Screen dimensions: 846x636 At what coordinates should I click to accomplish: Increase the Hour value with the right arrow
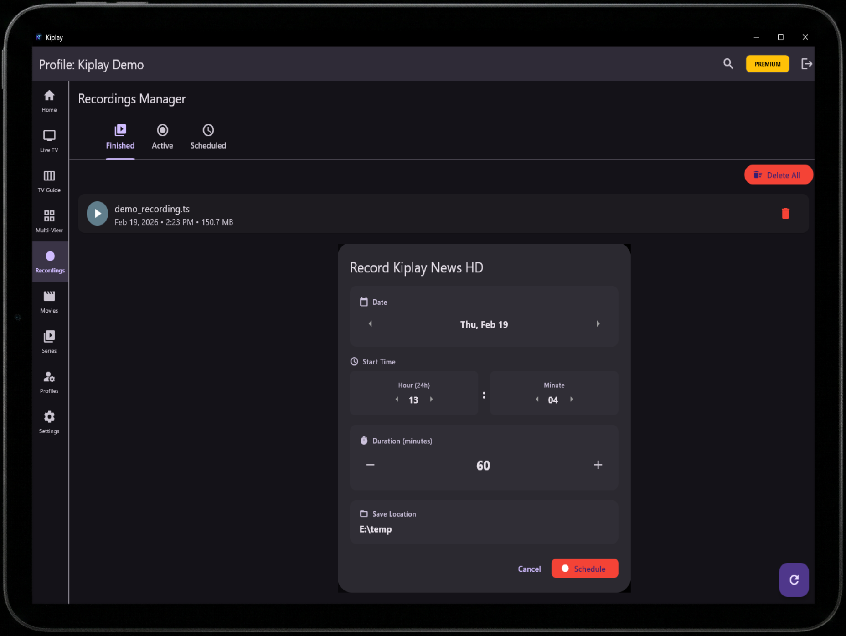431,399
